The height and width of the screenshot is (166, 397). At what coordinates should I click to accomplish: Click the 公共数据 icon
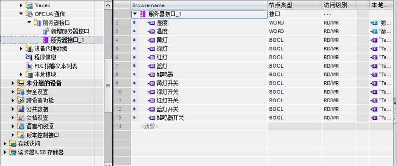[21, 109]
